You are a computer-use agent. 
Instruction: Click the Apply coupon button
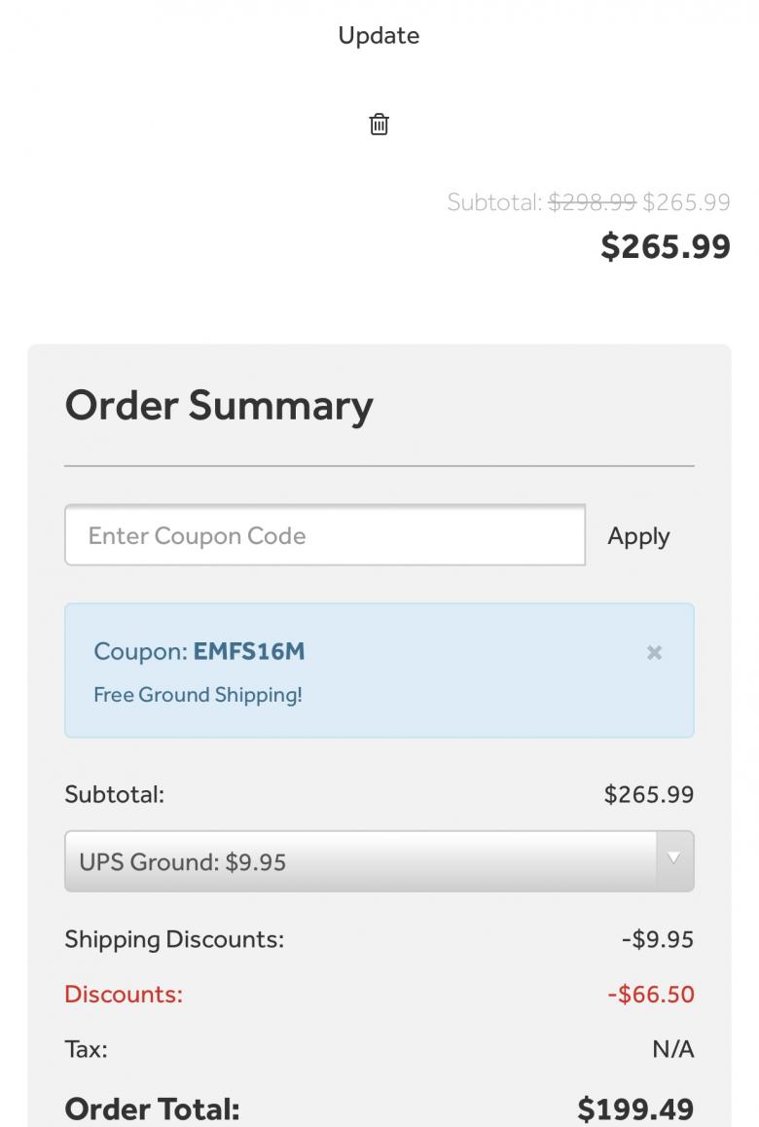click(638, 536)
